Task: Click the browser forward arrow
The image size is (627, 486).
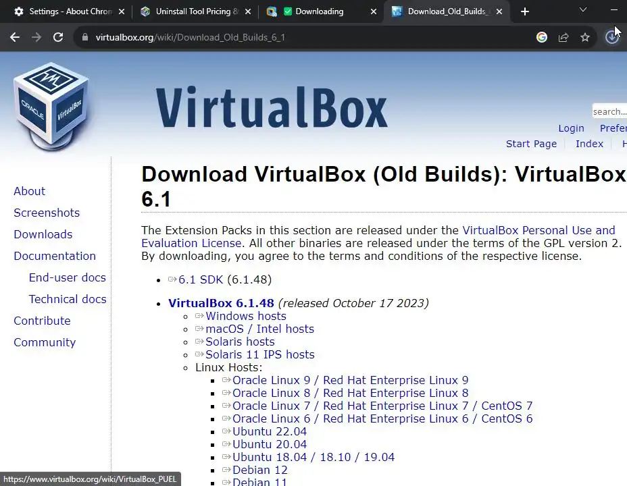Action: pos(36,37)
